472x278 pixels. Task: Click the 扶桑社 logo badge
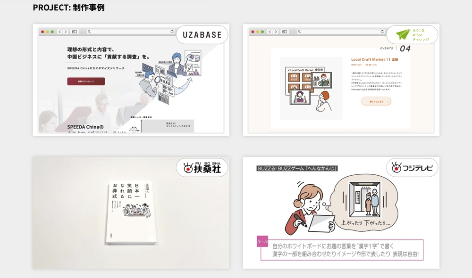pyautogui.click(x=202, y=168)
